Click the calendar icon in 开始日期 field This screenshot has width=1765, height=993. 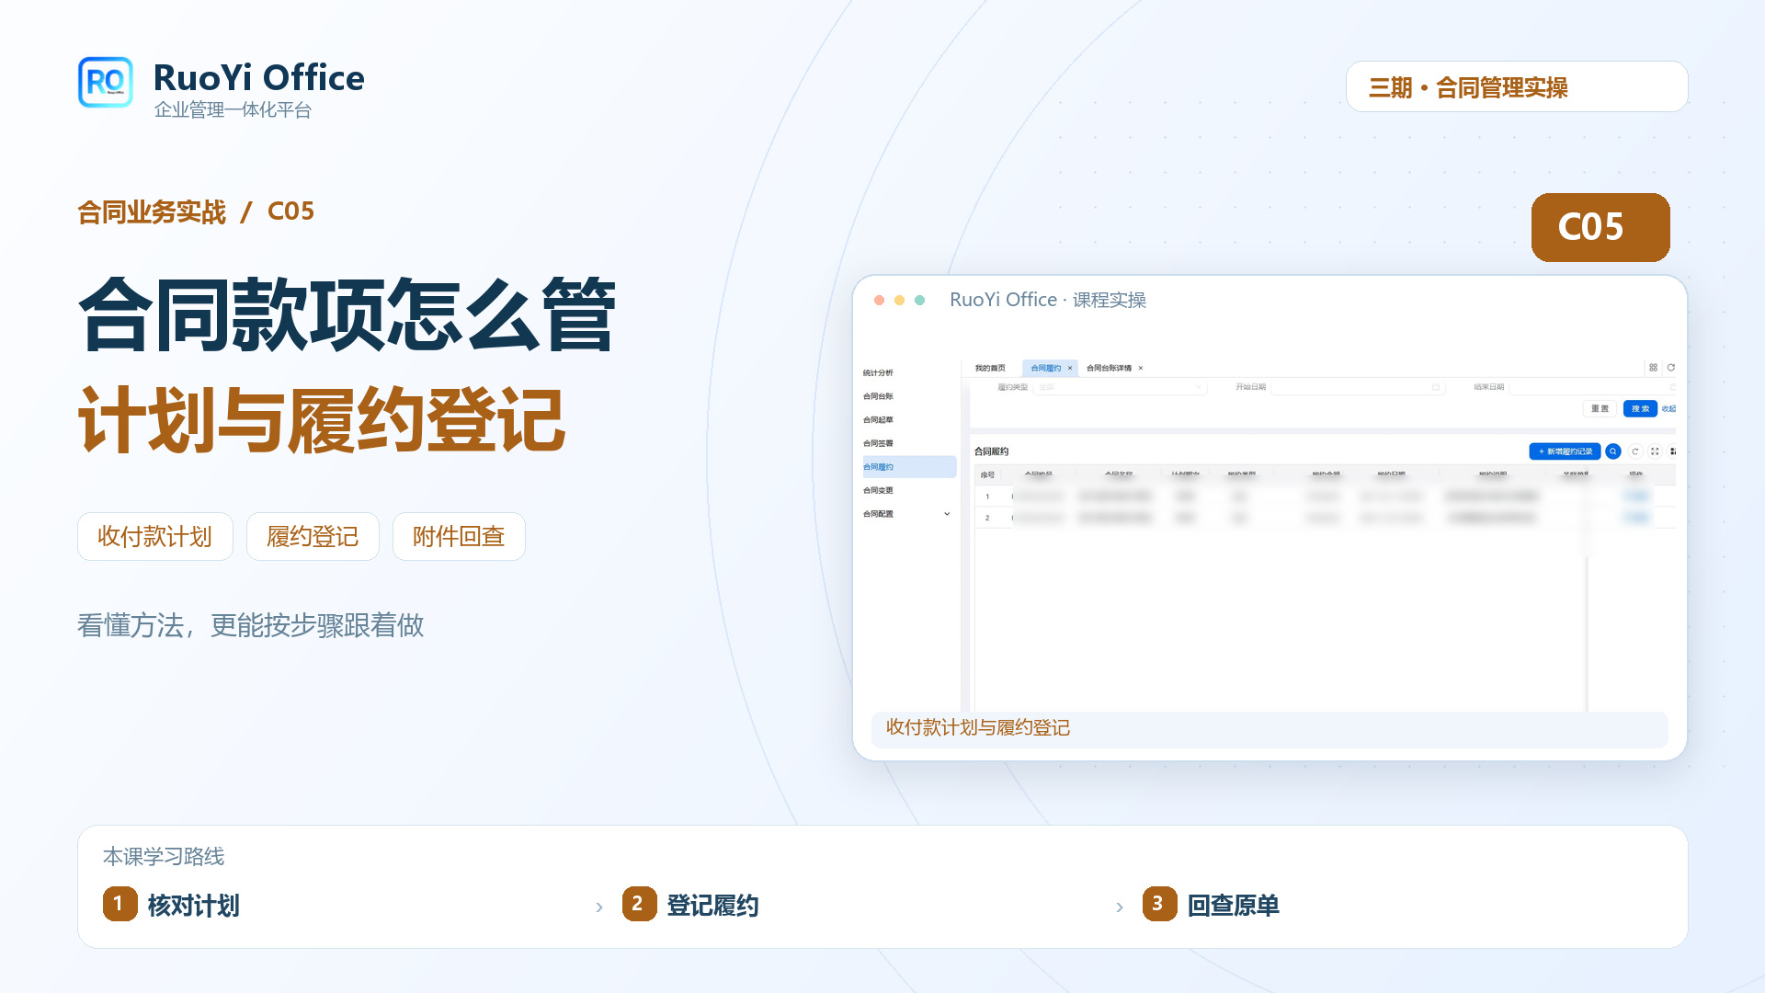point(1436,387)
